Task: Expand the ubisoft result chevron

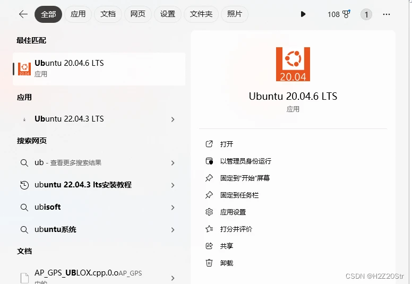Action: pos(173,208)
